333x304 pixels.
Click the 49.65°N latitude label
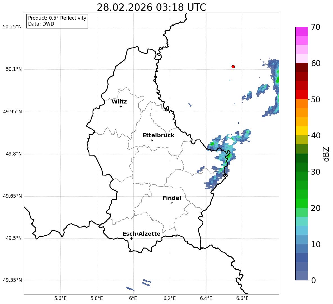click(12, 196)
